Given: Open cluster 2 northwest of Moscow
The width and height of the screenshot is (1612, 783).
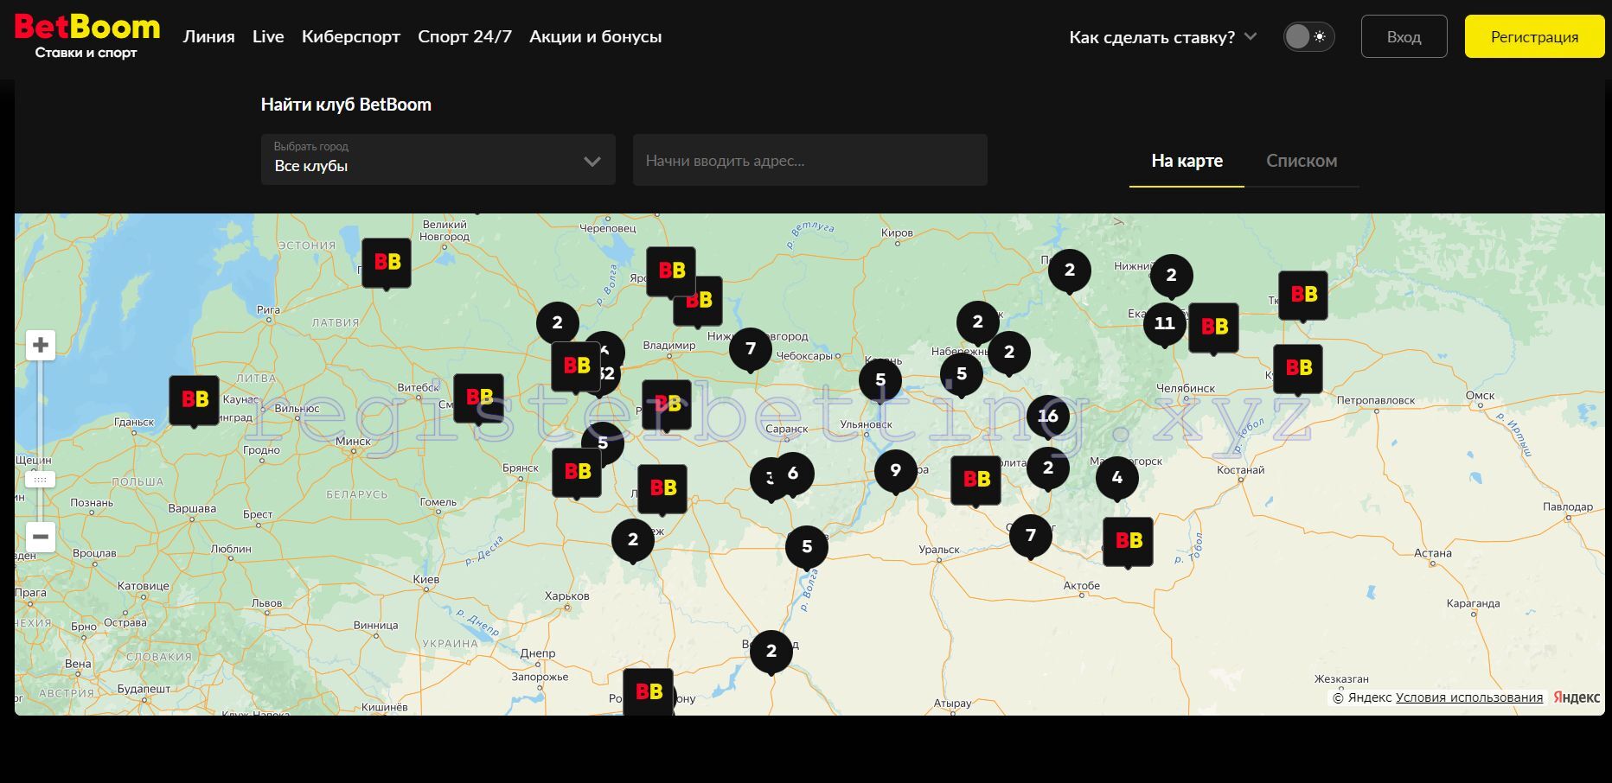Looking at the screenshot, I should tap(558, 323).
